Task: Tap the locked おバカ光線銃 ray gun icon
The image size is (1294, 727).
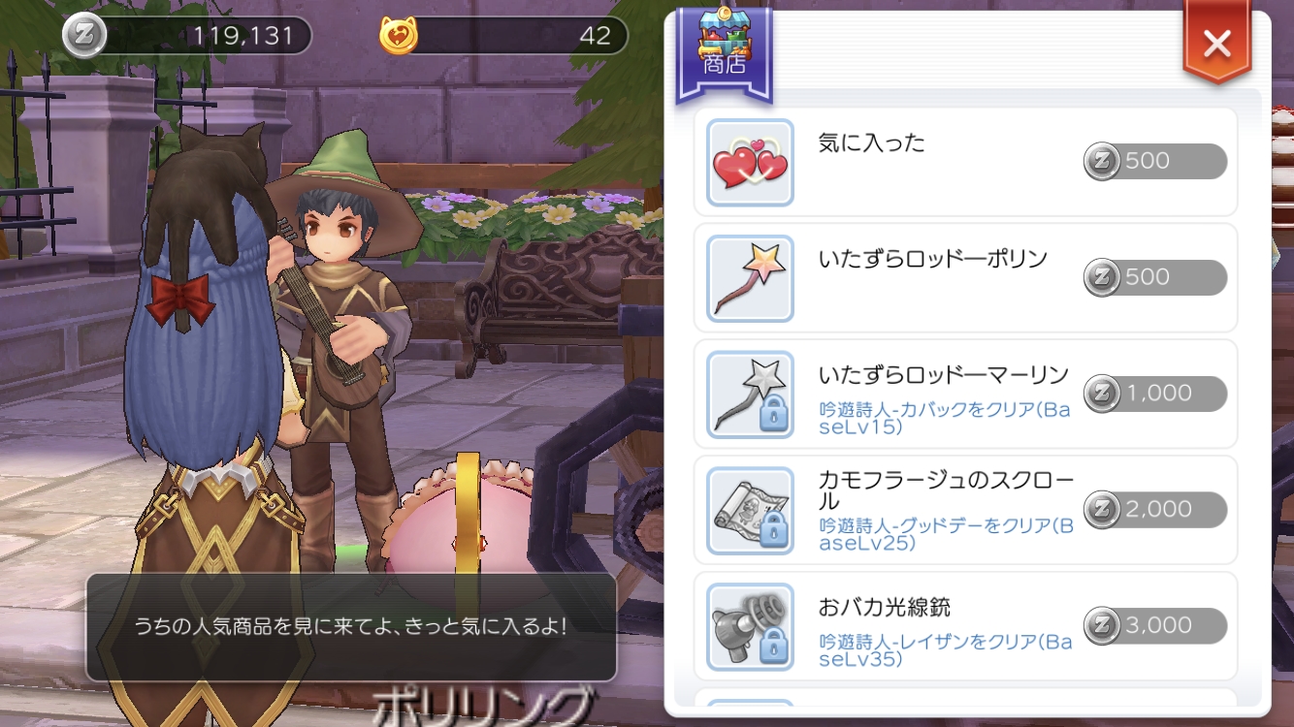Action: coord(750,627)
